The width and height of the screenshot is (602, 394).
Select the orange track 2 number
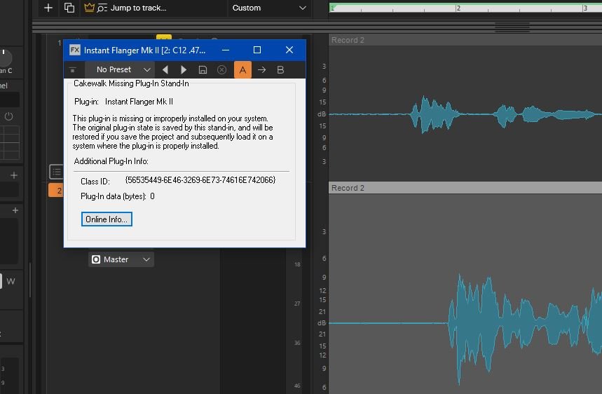[57, 191]
